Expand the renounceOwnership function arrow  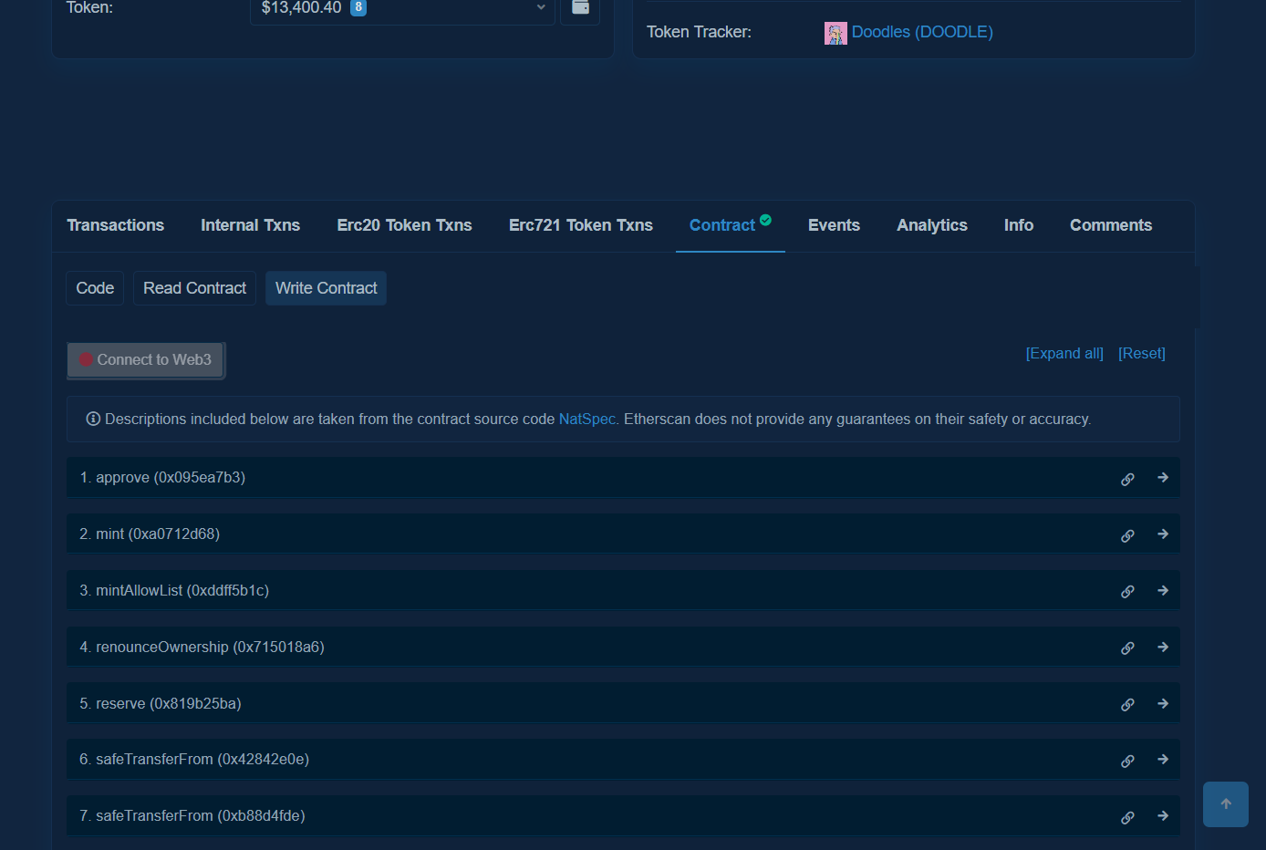coord(1163,647)
